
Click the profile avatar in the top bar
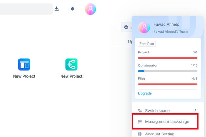click(x=90, y=9)
